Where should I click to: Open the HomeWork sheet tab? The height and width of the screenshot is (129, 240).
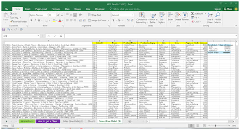click(x=27, y=121)
